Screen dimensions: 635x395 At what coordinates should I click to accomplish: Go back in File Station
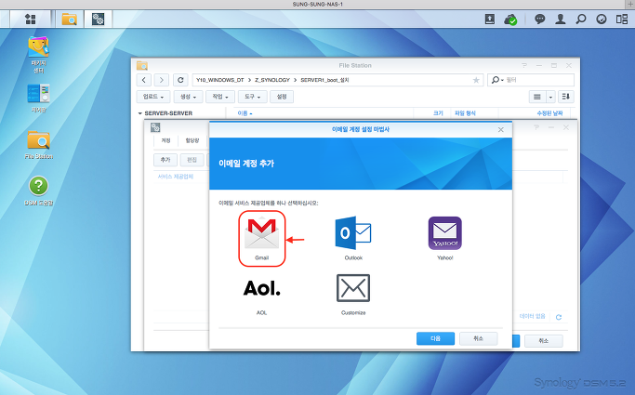click(x=144, y=80)
